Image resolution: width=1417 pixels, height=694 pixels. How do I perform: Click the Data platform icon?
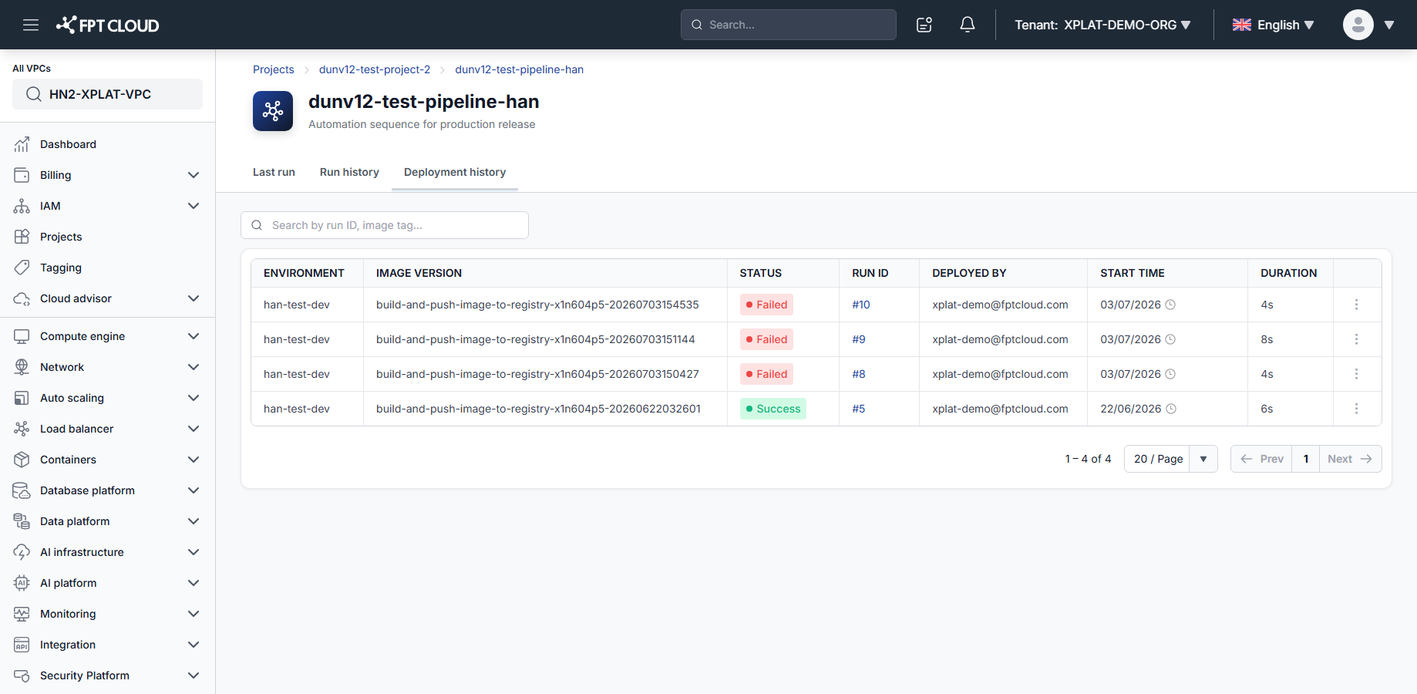pos(22,521)
